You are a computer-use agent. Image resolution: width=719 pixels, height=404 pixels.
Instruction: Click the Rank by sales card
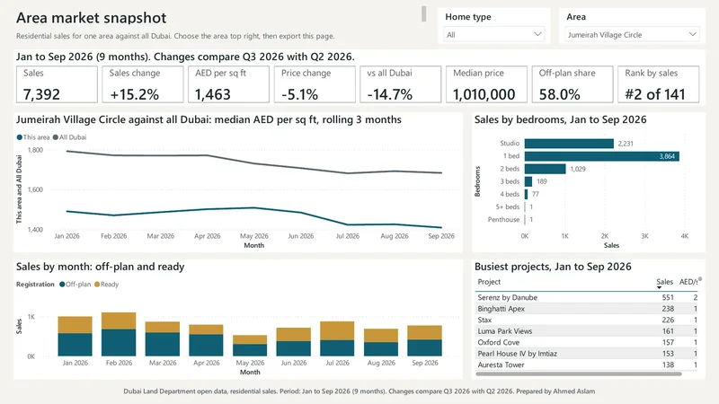(x=659, y=84)
